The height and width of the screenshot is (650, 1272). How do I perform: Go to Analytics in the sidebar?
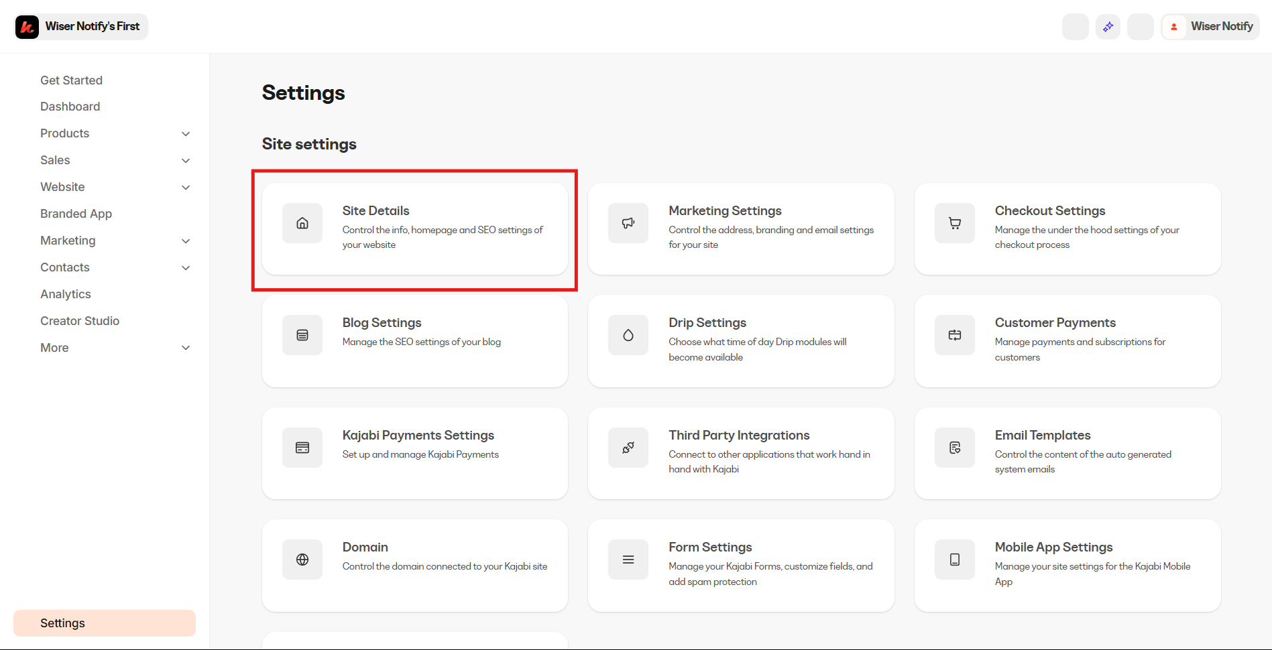[x=65, y=294]
